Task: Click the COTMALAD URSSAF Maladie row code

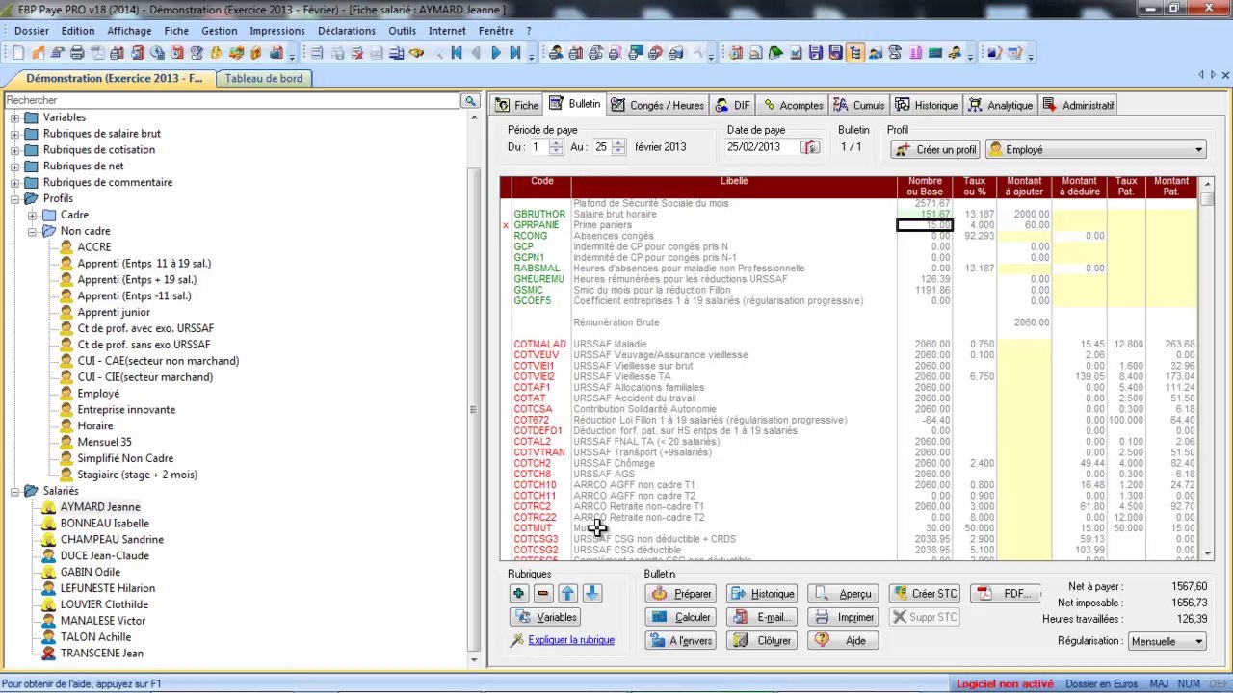Action: coord(539,344)
